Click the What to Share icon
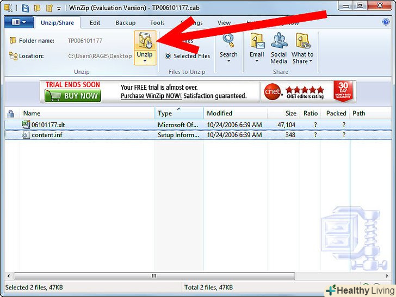Screen dimensions: 396x297 click(x=303, y=40)
